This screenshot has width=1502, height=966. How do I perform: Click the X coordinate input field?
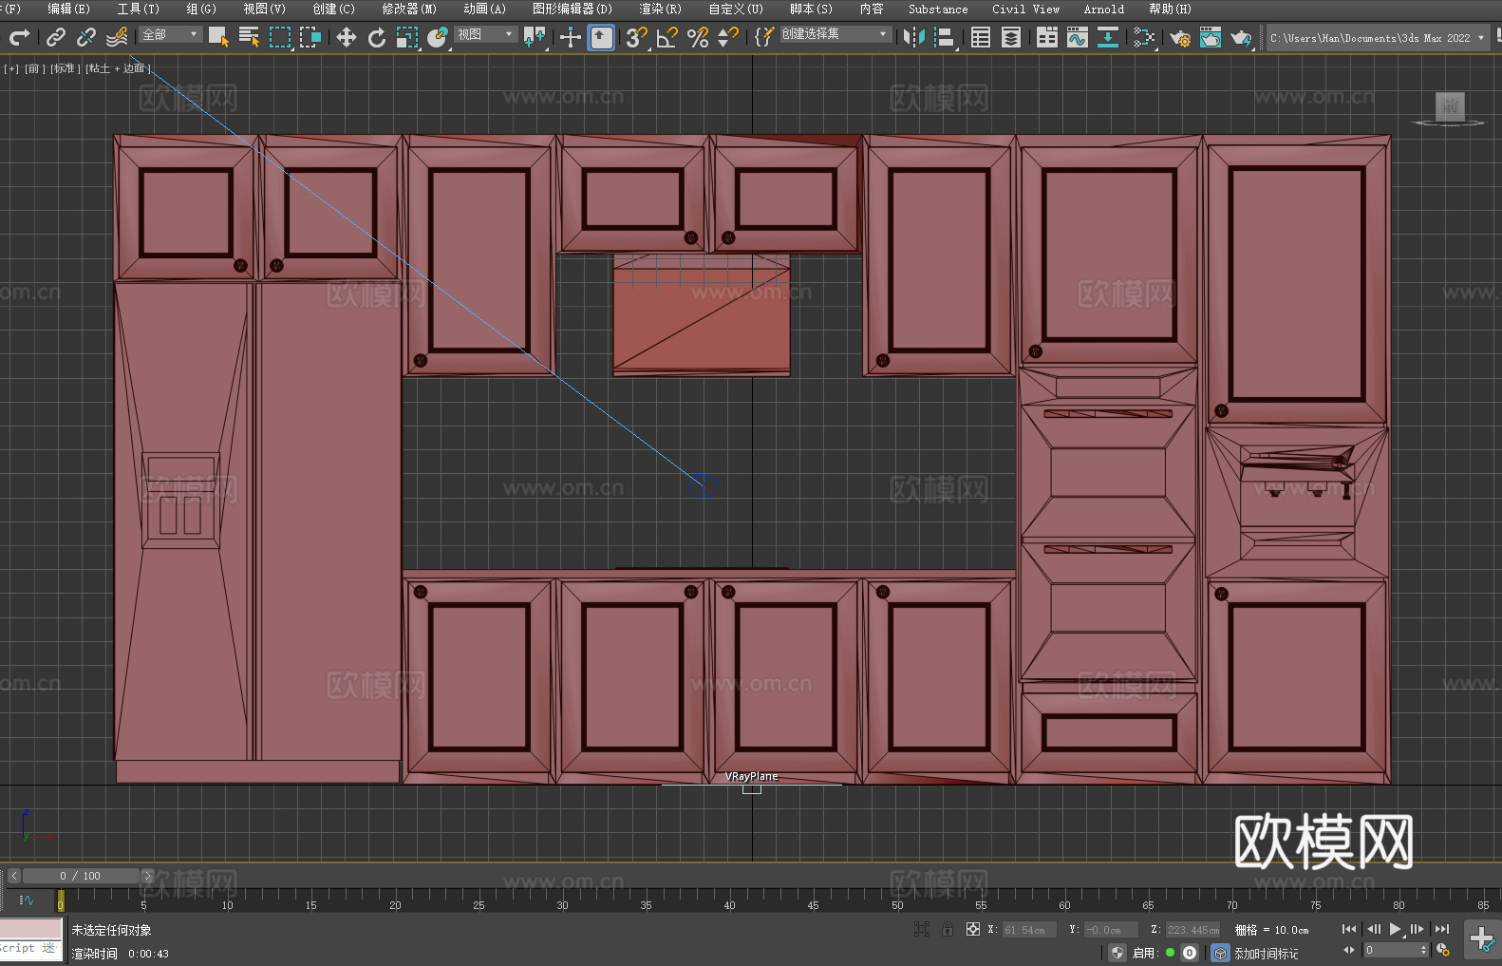pos(1029,930)
